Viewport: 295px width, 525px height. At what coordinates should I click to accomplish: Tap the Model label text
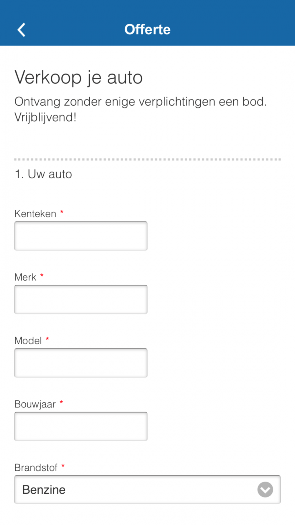click(28, 341)
